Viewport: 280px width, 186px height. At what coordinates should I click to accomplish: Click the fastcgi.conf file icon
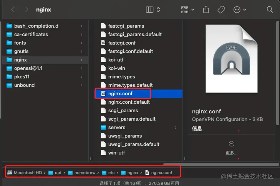point(103,43)
